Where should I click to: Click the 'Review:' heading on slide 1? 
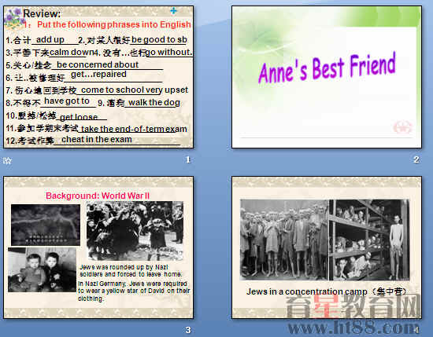42,13
